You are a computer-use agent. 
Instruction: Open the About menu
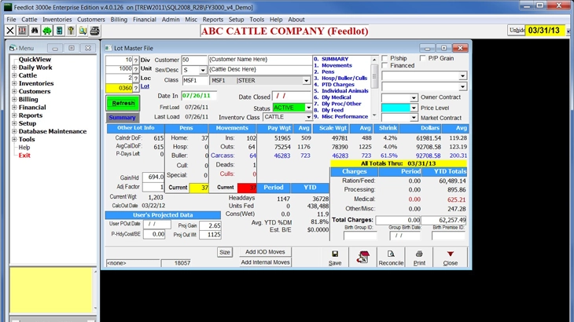(296, 20)
